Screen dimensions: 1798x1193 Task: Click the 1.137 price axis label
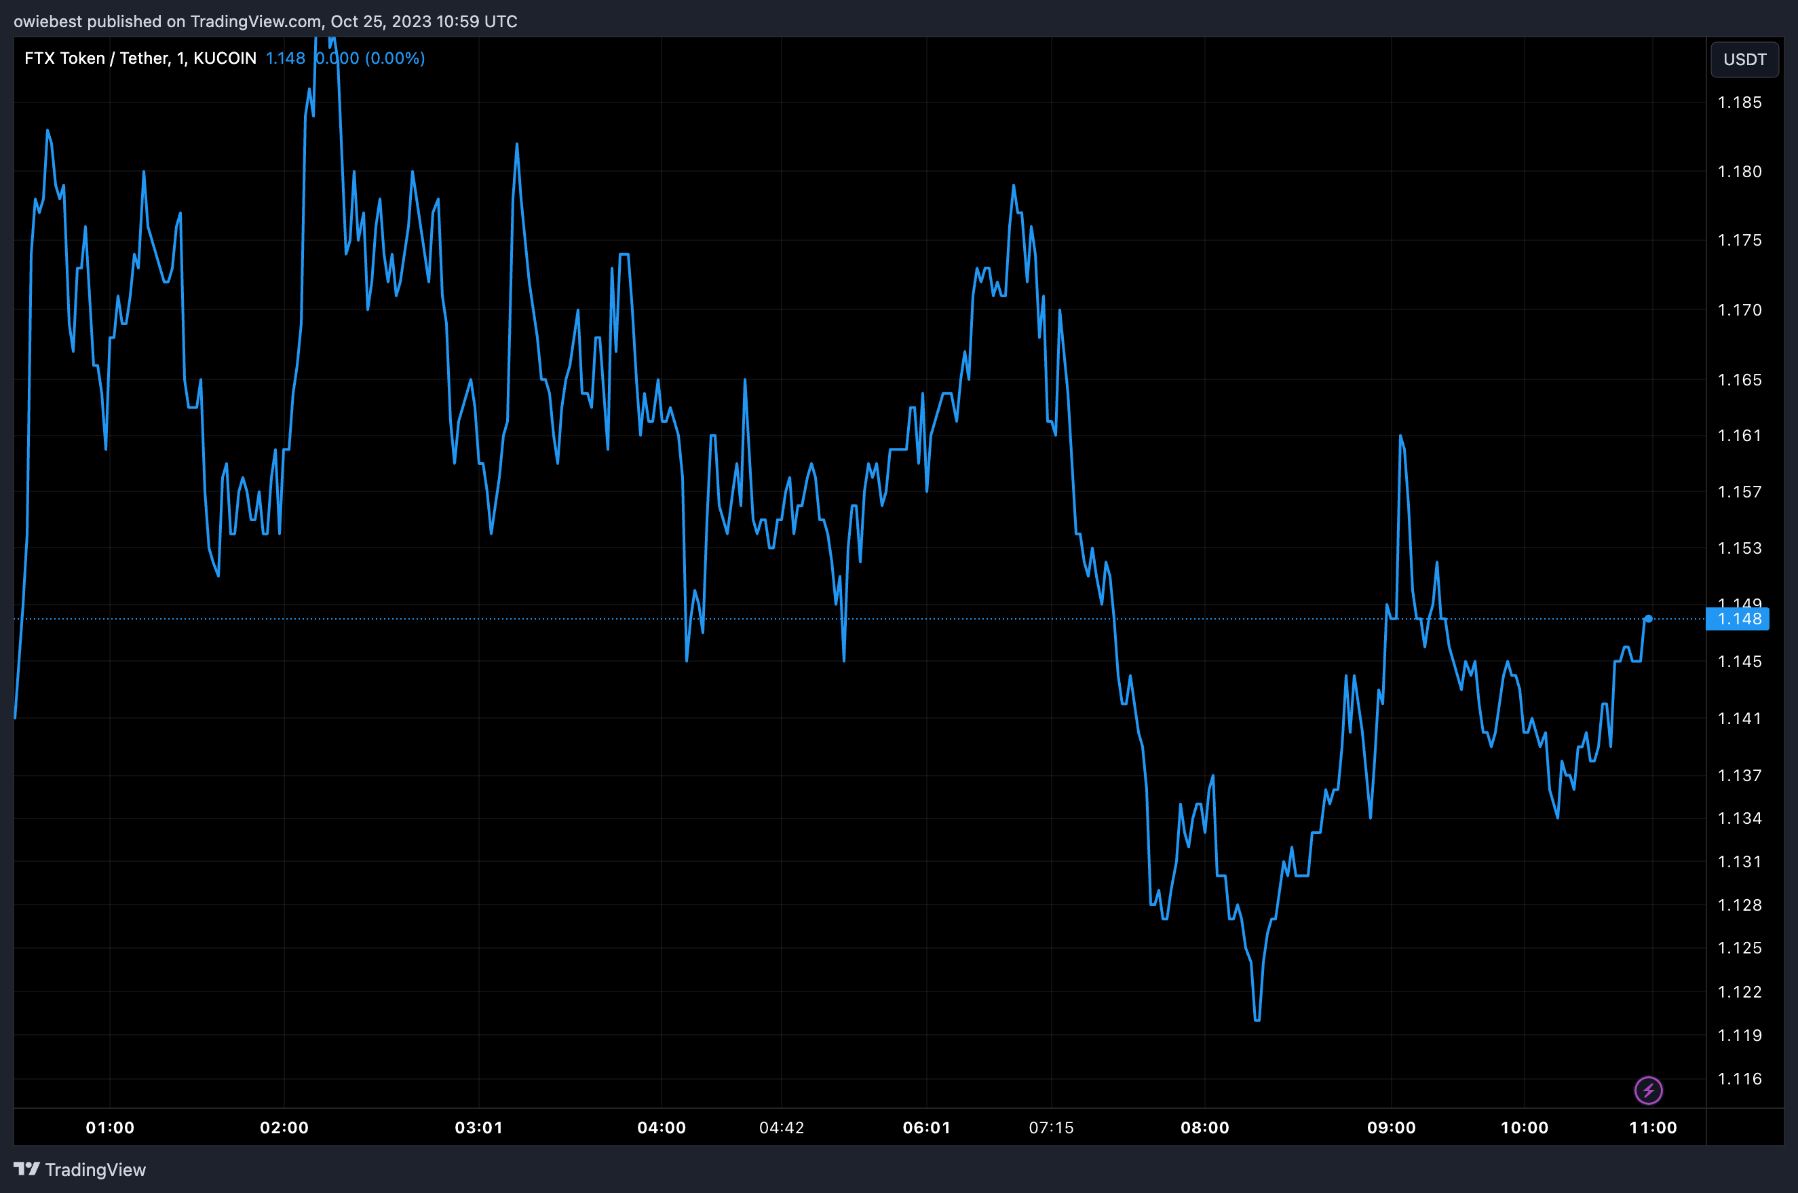pos(1740,775)
